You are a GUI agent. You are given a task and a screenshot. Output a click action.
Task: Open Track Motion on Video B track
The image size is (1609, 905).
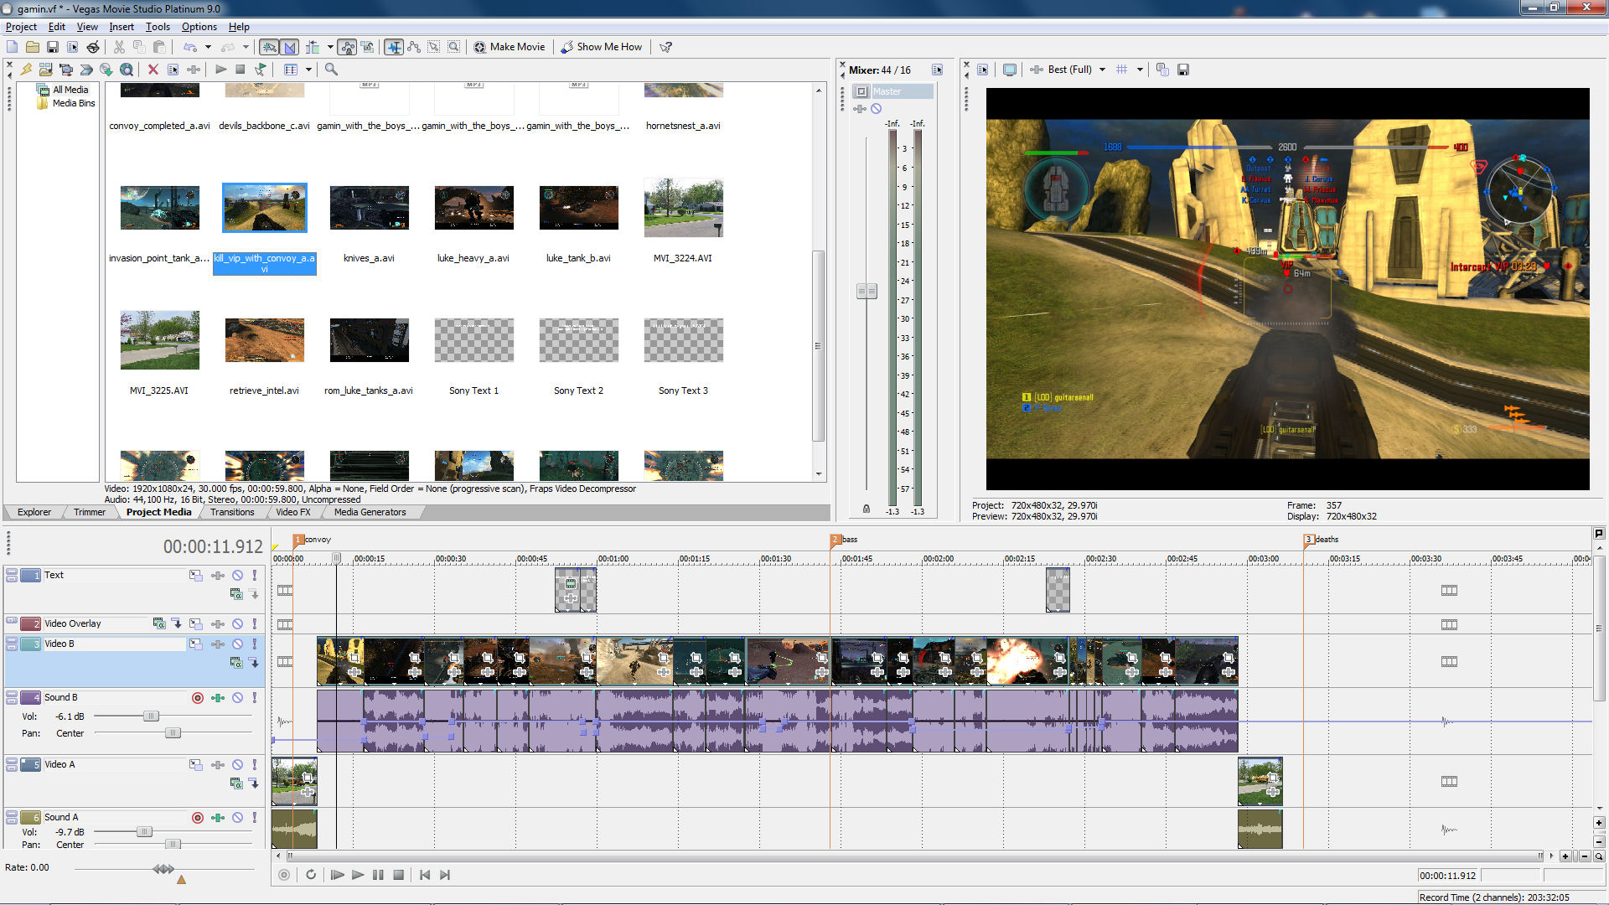click(x=195, y=644)
